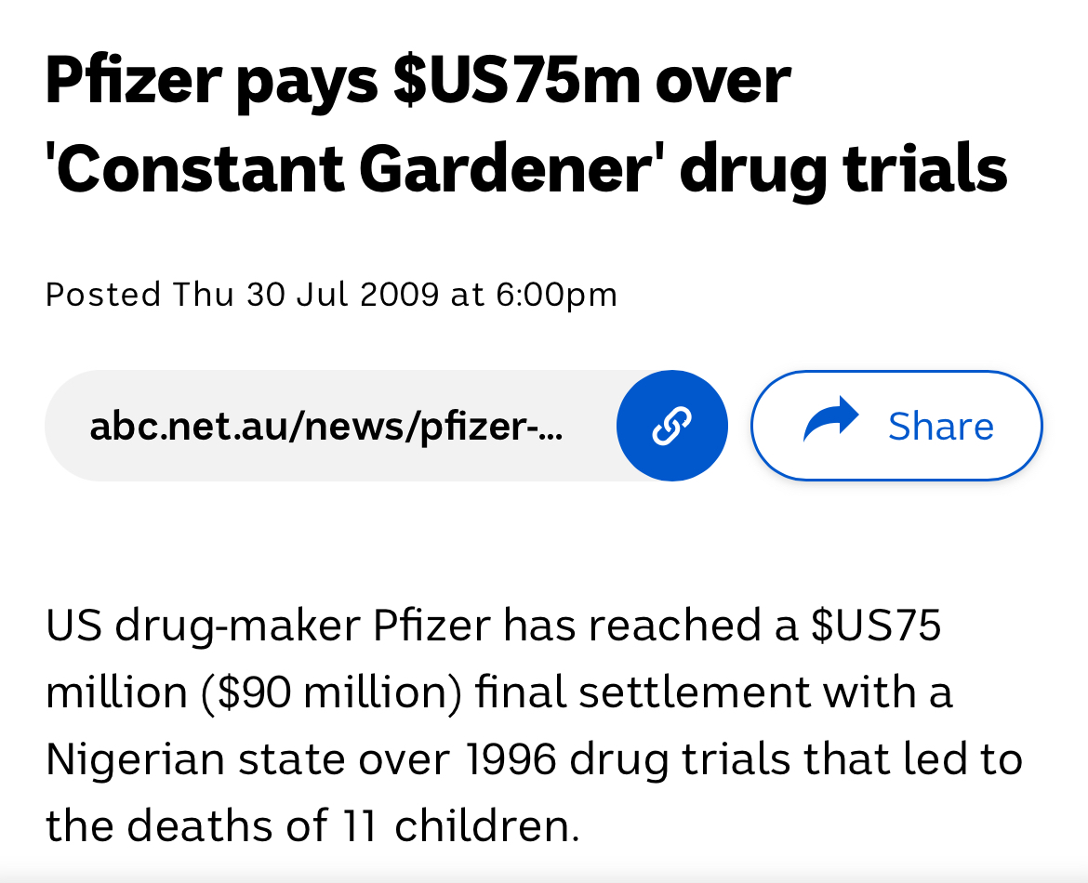Screen dimensions: 1088x883
Task: Click the word Pfizer in the paragraph
Action: [431, 626]
